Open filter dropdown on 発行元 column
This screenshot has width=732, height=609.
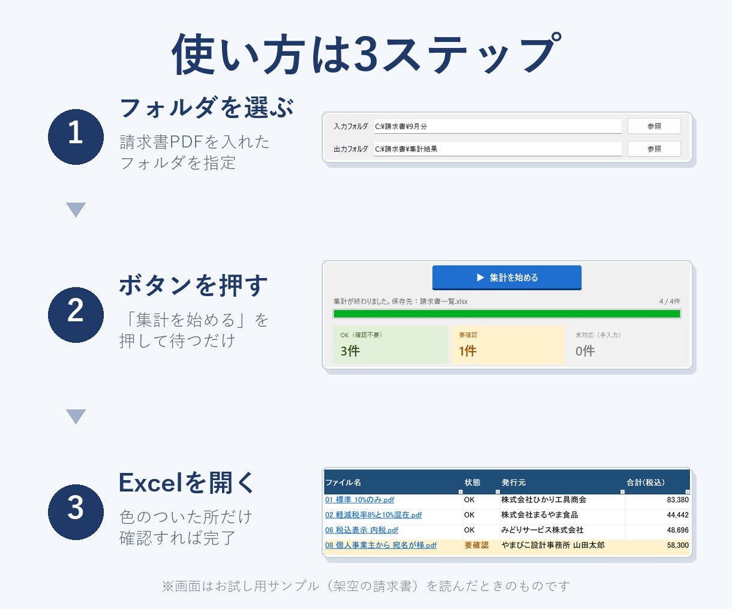coord(622,492)
